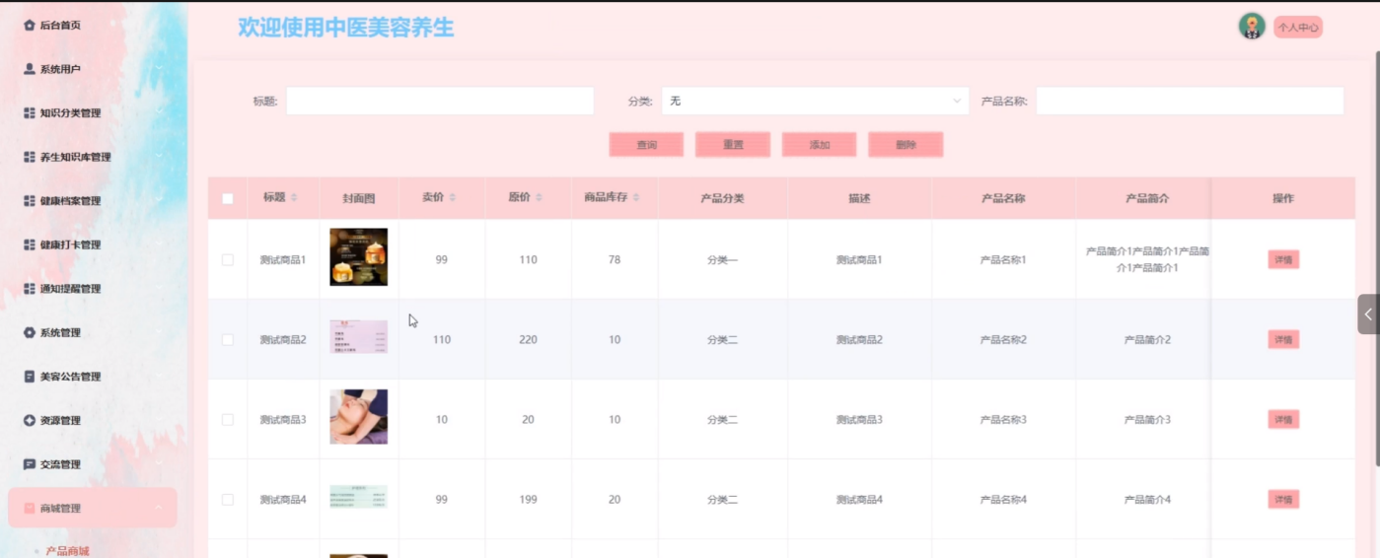
Task: Open 个人中心 in the header
Action: click(x=1298, y=28)
